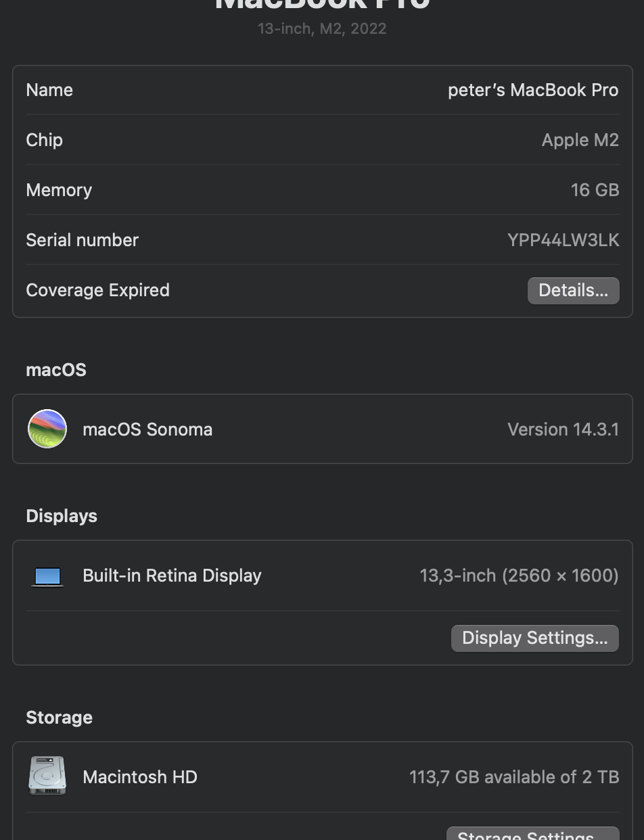644x840 pixels.
Task: Select the macOS Sonoma name text
Action: [x=147, y=429]
